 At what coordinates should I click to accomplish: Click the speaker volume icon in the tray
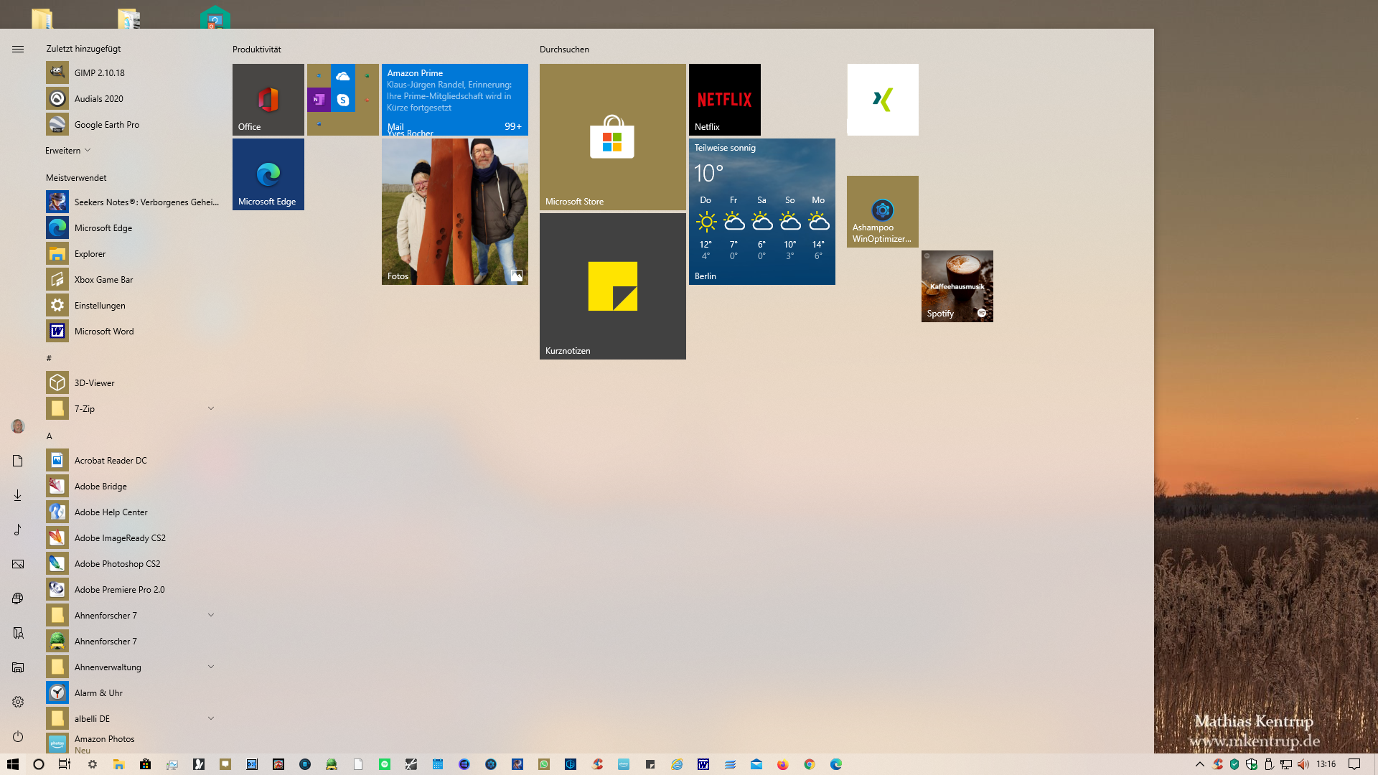pos(1303,764)
